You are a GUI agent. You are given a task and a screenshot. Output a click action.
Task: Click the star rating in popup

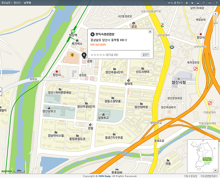(98, 55)
